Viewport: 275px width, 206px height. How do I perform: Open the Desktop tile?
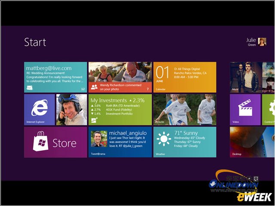[252, 142]
